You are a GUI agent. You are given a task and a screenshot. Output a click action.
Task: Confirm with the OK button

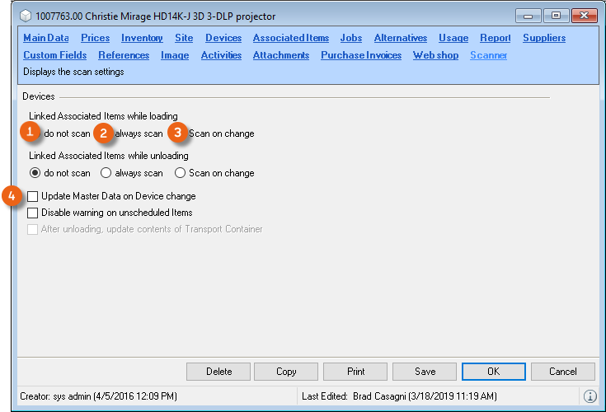493,372
